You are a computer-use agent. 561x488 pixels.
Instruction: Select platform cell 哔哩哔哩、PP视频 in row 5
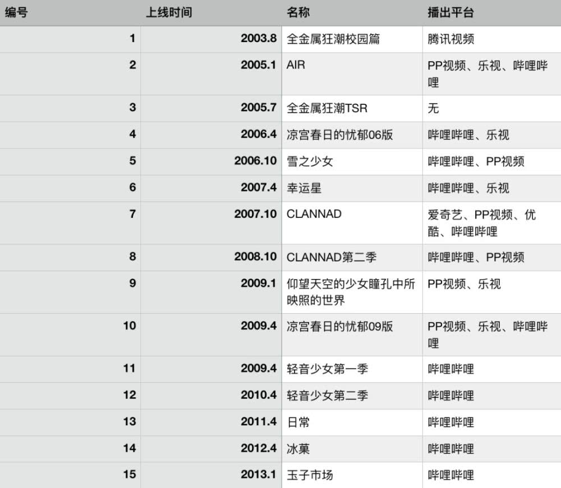pyautogui.click(x=491, y=161)
